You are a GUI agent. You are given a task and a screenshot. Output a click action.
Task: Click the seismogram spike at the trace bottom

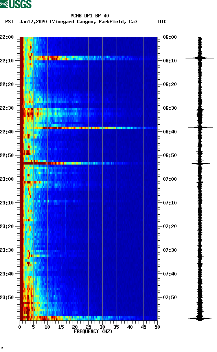(200, 318)
